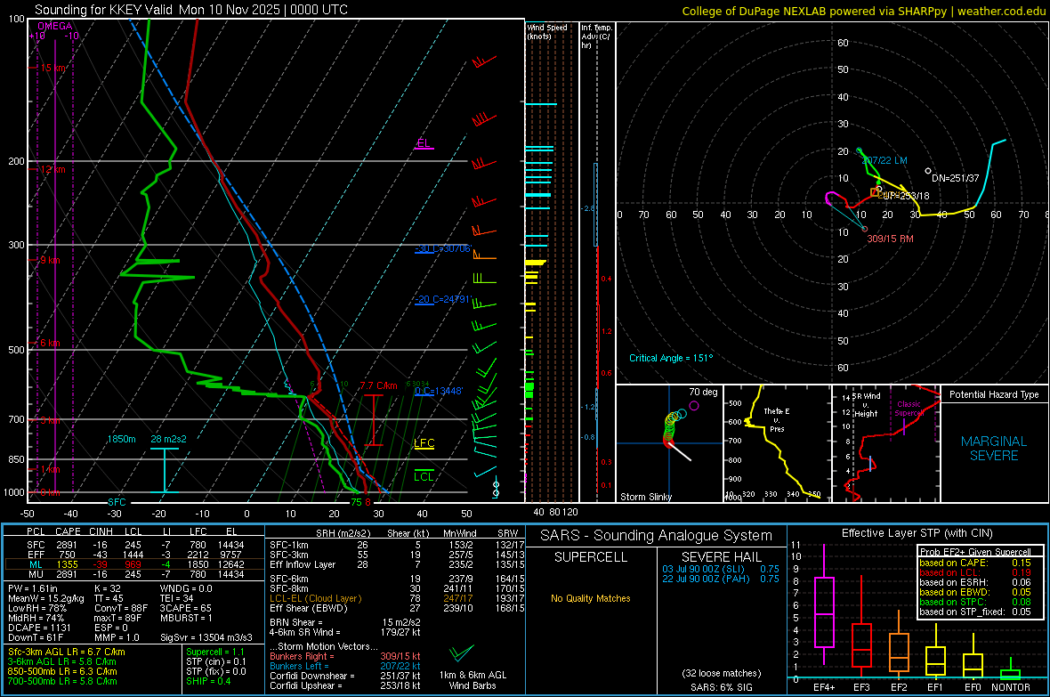Click the SUPERCELL column heading
Screen dimensions: 1050x697
click(x=591, y=557)
